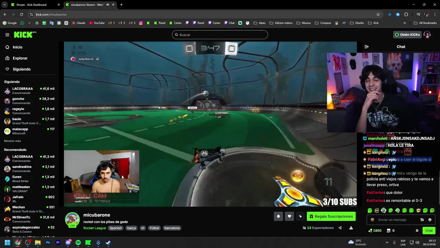Click the micubarone channel avatar
The height and width of the screenshot is (248, 440).
point(72,220)
